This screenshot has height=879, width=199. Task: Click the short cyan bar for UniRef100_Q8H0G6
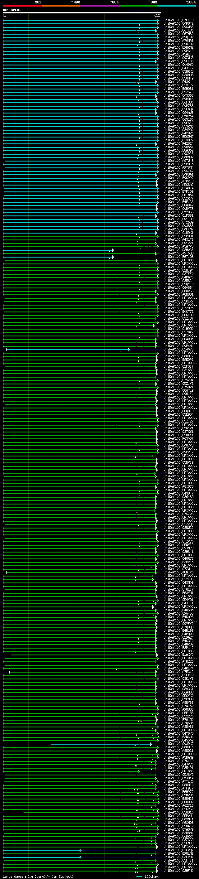point(58,250)
